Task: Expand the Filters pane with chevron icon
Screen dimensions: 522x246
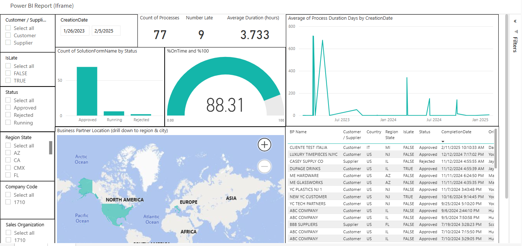Action: (515, 21)
